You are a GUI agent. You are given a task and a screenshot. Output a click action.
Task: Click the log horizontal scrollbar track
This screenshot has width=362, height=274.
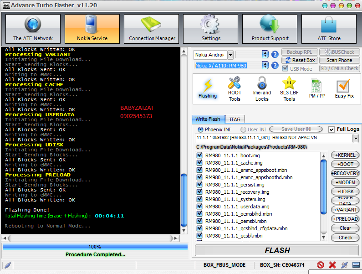pyautogui.click(x=91, y=238)
